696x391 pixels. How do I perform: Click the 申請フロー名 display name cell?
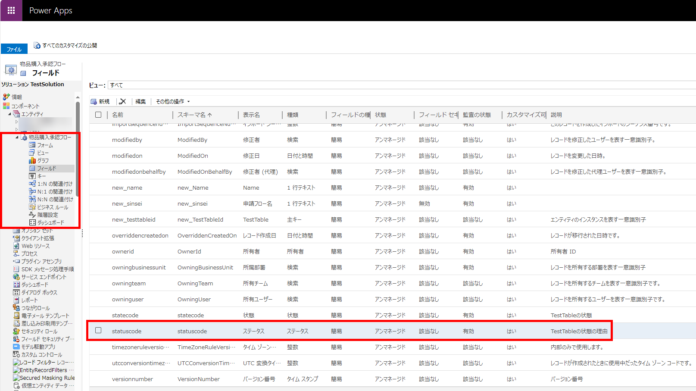257,203
